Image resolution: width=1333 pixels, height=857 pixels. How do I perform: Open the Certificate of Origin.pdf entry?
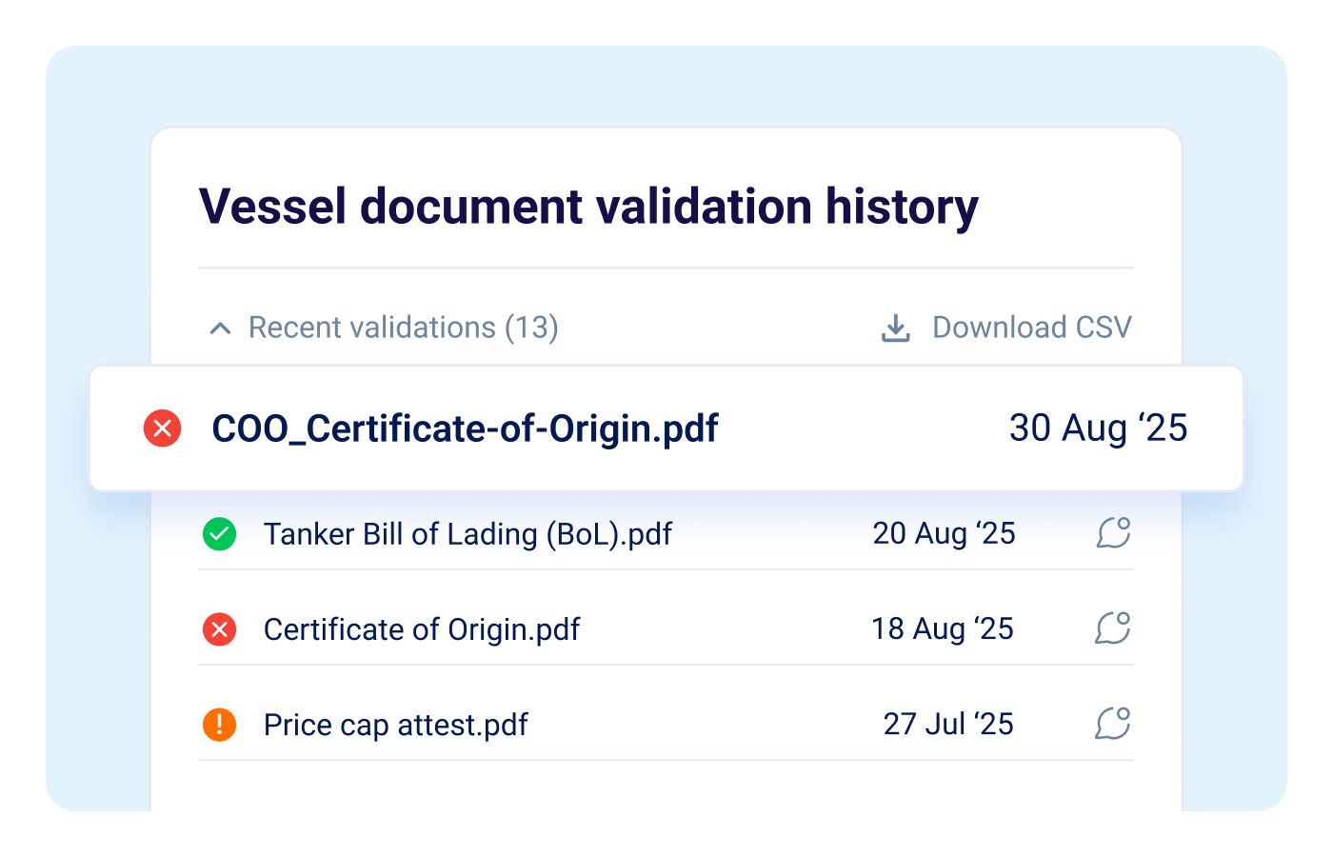click(x=422, y=629)
